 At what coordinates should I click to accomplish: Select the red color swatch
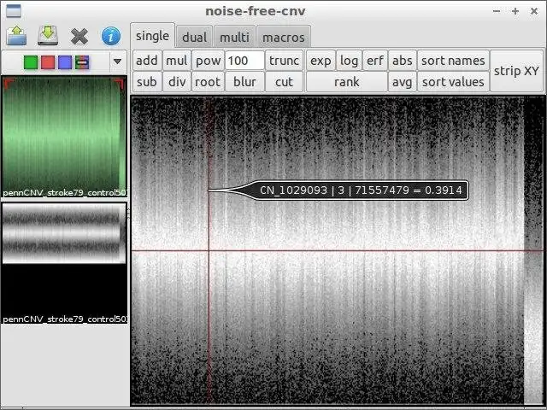[48, 62]
